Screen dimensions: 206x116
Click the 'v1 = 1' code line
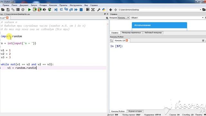point(6,50)
